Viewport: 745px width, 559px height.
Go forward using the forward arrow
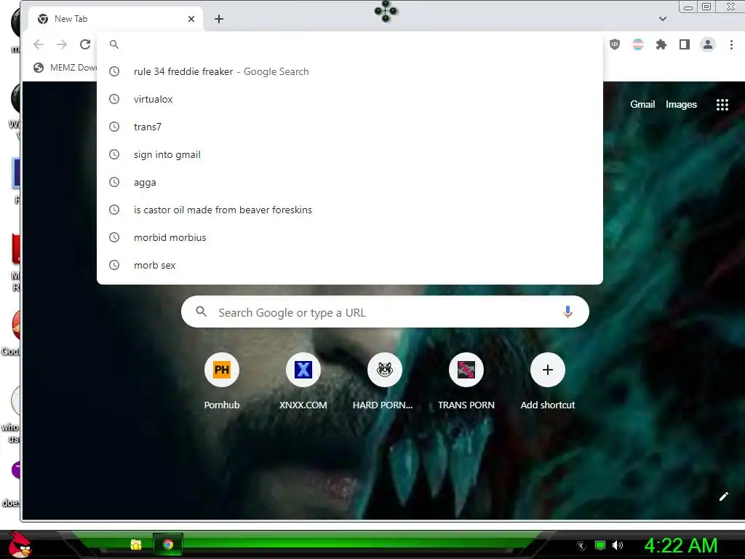(62, 44)
